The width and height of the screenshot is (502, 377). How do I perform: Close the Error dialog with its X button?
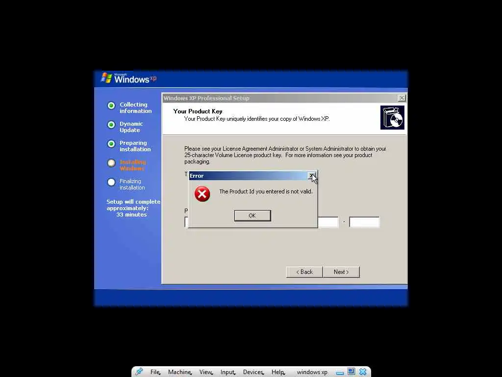pos(311,176)
